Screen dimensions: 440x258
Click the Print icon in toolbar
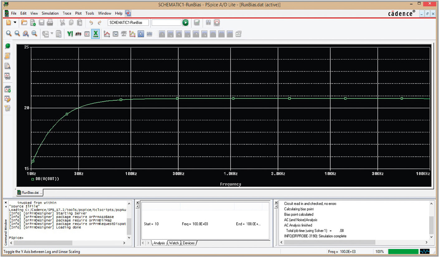point(50,22)
